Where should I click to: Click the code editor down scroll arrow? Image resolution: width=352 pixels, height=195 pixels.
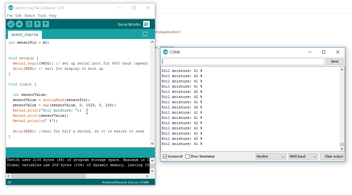[x=152, y=144]
